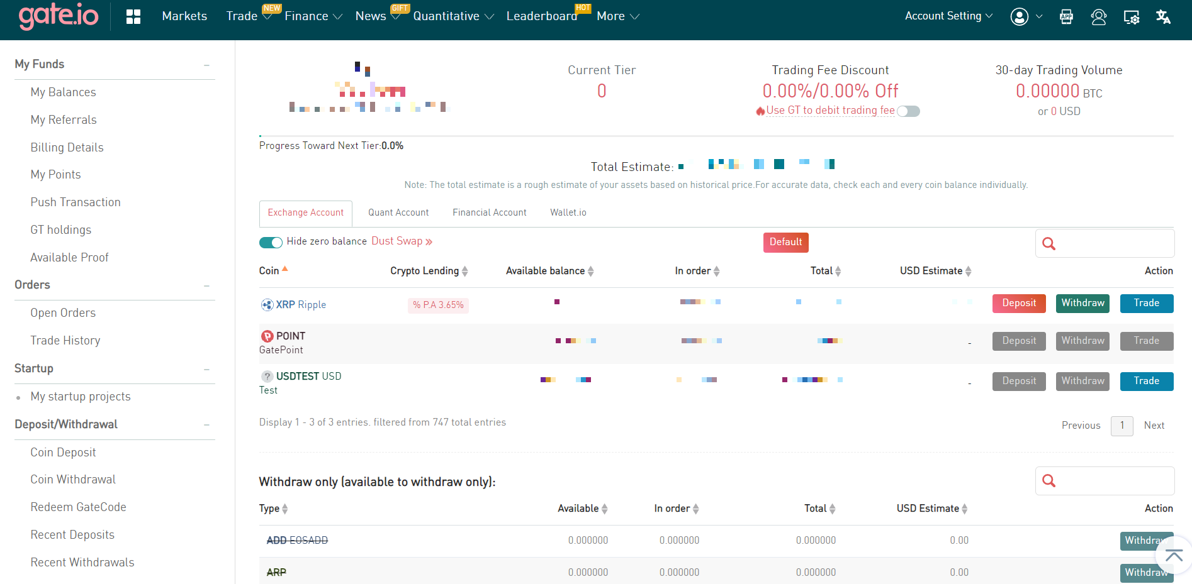
Task: Sort Withdraw only table by USD Estimate
Action: pos(965,509)
